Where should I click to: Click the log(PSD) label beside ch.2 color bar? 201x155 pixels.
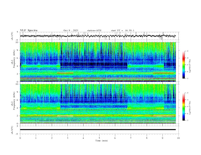coord(190,108)
